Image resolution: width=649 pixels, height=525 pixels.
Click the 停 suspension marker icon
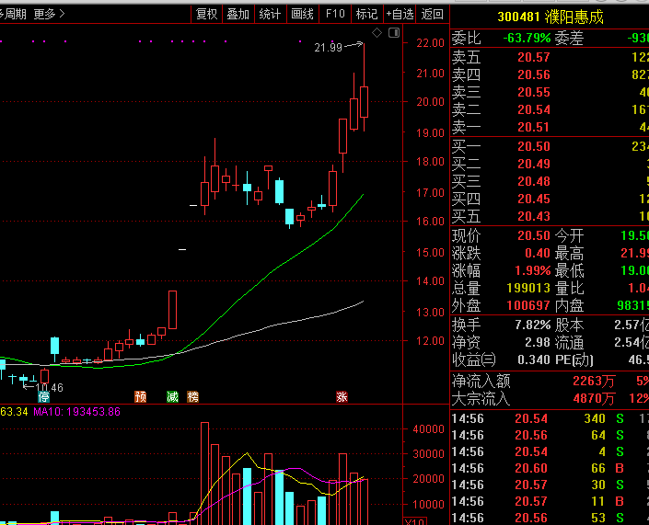pos(43,397)
